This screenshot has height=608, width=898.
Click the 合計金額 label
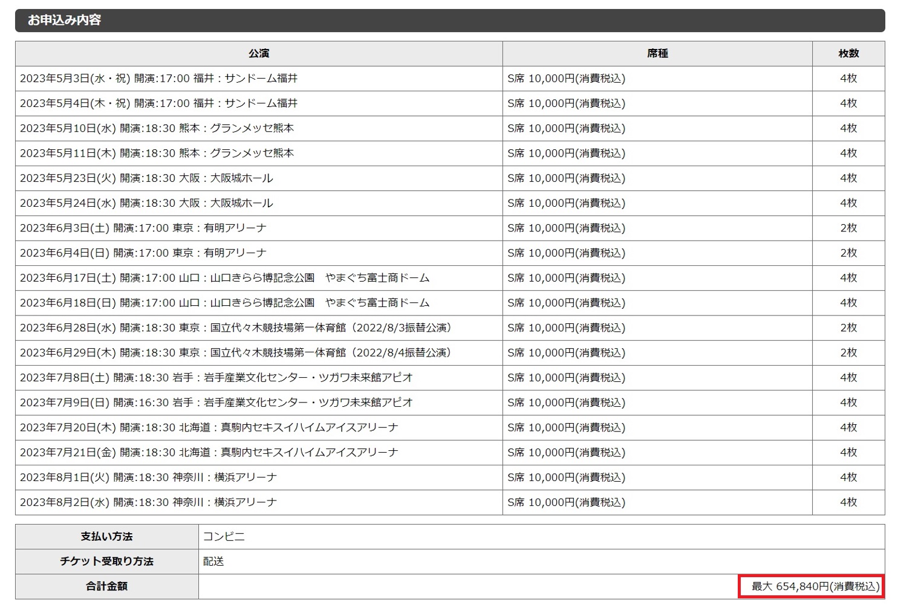(107, 586)
